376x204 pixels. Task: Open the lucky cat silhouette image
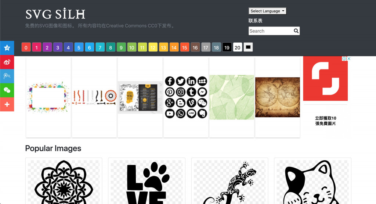(x=313, y=181)
